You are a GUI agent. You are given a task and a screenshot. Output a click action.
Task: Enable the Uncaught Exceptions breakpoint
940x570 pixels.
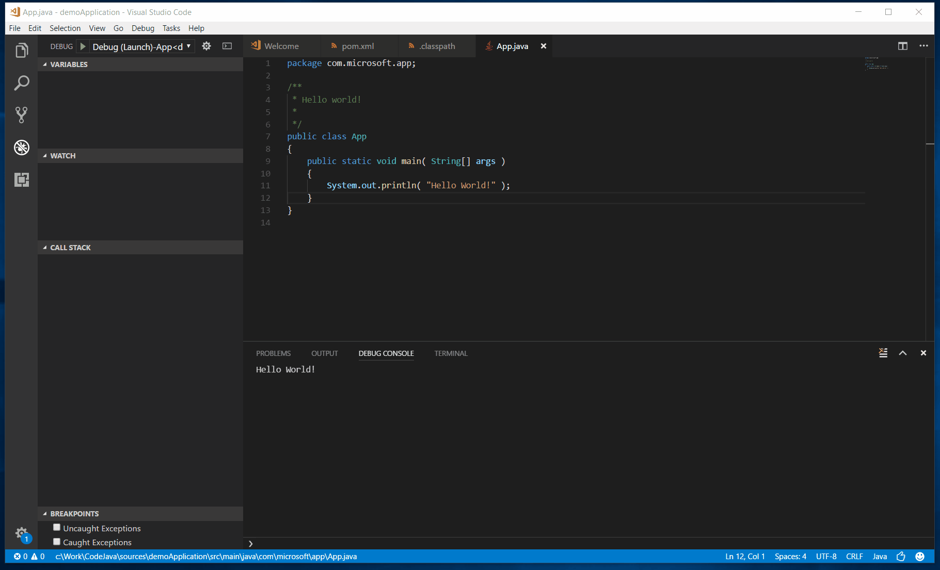click(x=57, y=527)
